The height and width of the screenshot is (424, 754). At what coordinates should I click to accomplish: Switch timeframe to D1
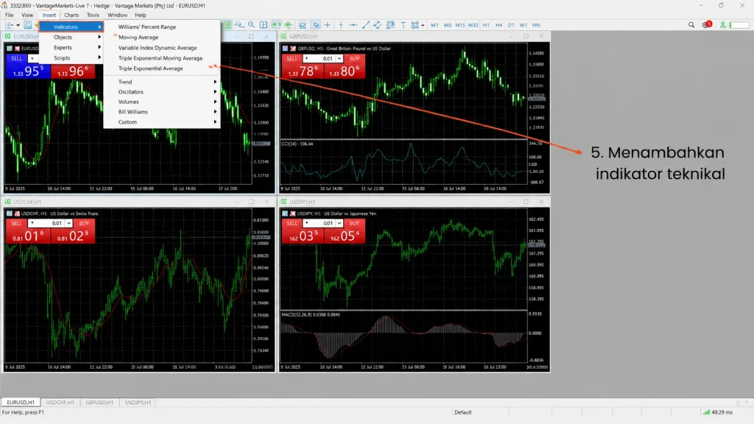[511, 25]
